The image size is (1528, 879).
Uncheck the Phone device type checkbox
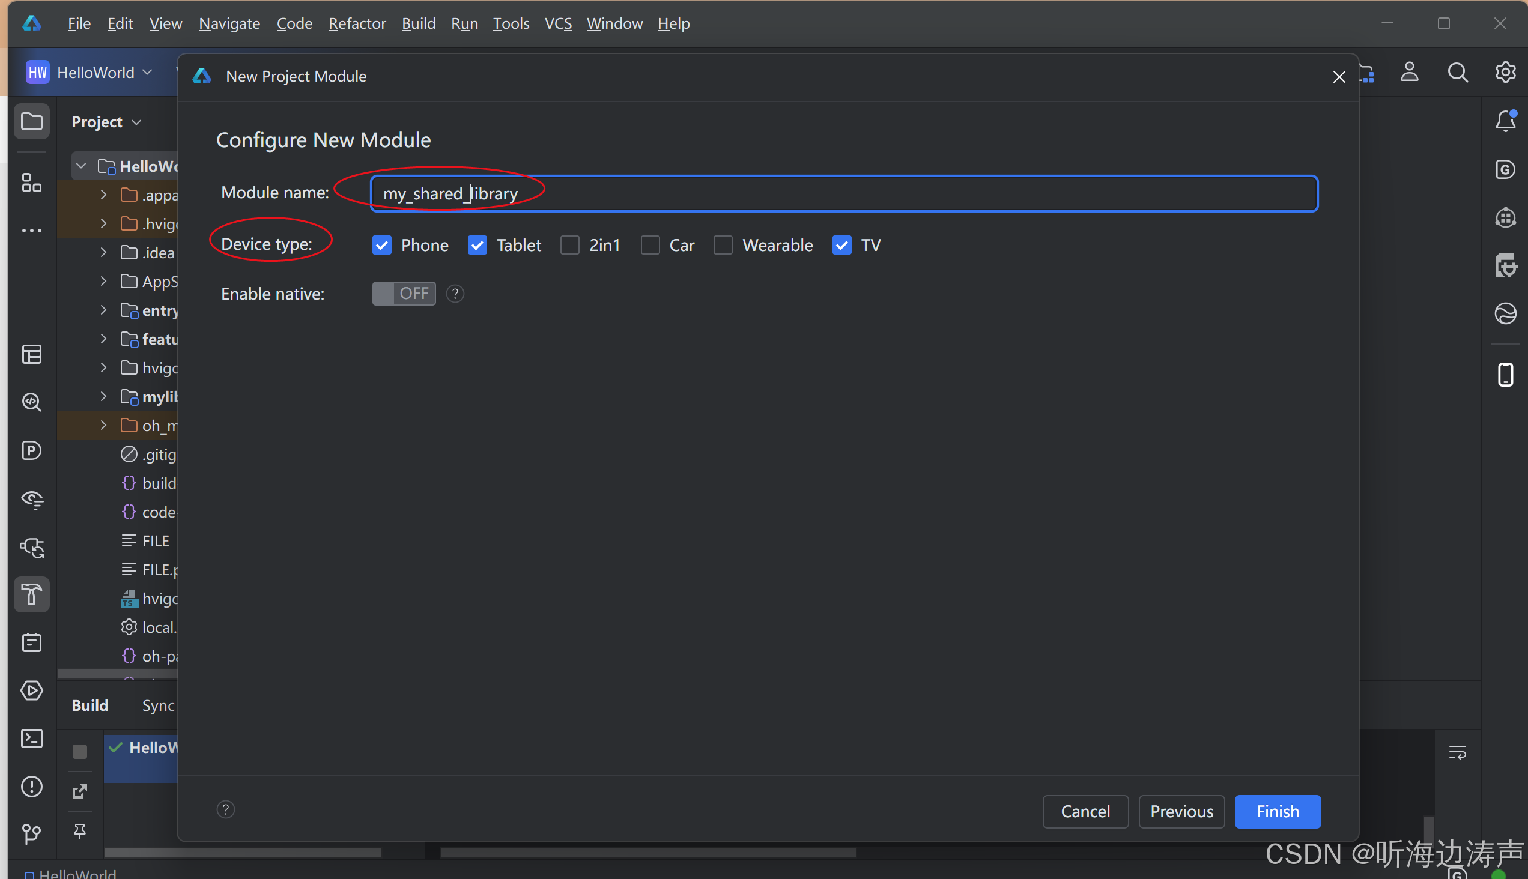[x=381, y=245]
